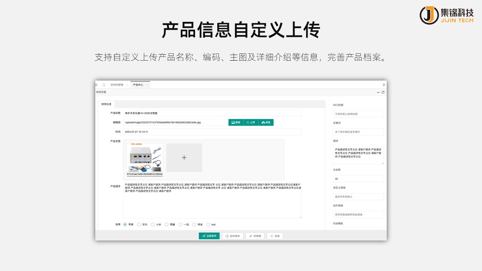482x271 pixels.
Task: Click the 时间 date-time field
Action: (x=212, y=132)
